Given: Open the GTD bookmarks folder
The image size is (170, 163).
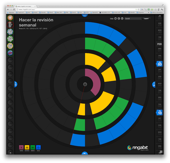Looking at the screenshot, I should click(86, 12).
